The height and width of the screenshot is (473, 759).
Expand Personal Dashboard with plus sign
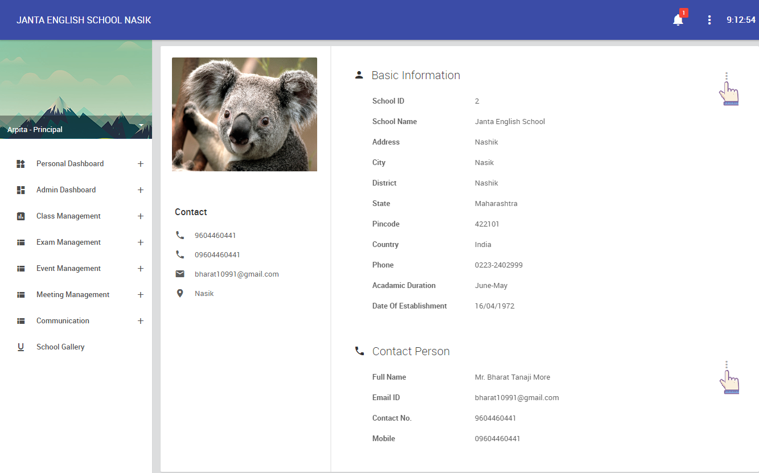pos(141,164)
